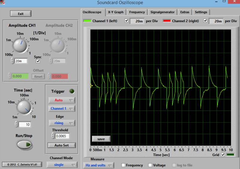The width and height of the screenshot is (240, 169).
Task: Click the save button on the graph
Action: coord(101,139)
